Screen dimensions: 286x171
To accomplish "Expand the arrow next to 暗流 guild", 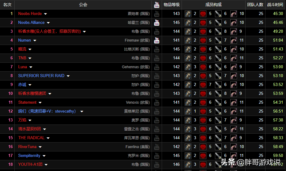I will 30,50.
